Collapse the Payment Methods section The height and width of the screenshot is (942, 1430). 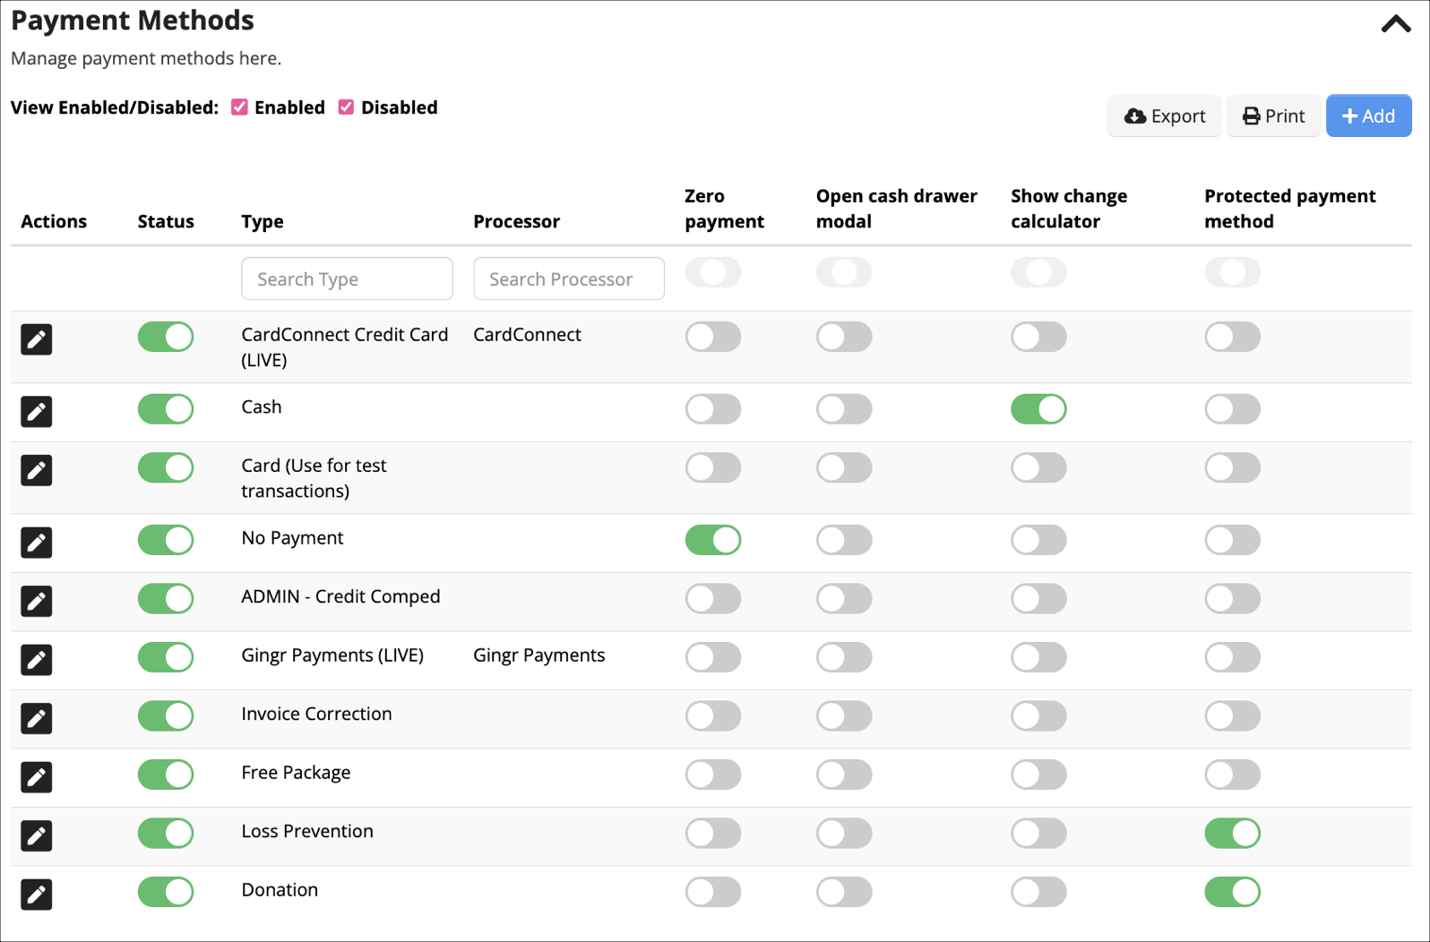(x=1395, y=24)
